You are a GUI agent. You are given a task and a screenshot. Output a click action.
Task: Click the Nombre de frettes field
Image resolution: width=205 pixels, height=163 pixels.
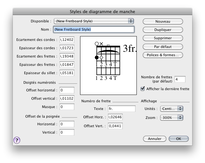pyautogui.click(x=180, y=79)
